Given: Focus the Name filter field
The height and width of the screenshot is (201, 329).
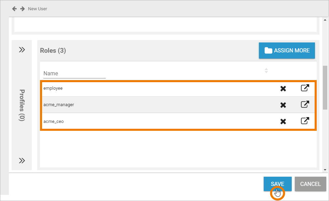Looking at the screenshot, I should coord(74,73).
